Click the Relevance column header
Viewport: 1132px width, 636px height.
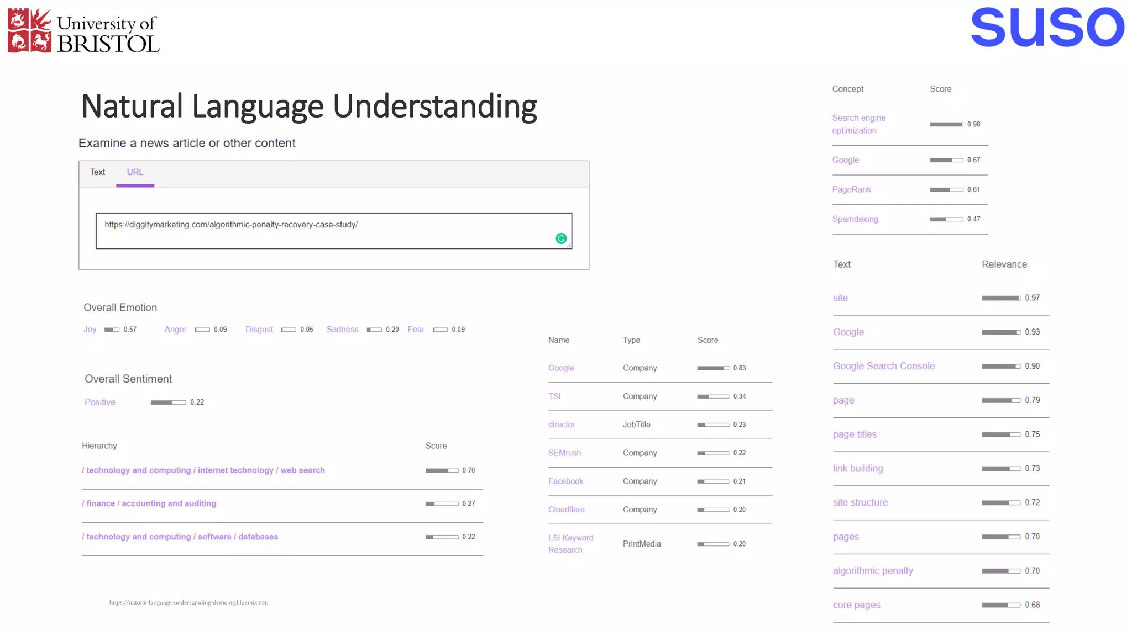pyautogui.click(x=1004, y=264)
